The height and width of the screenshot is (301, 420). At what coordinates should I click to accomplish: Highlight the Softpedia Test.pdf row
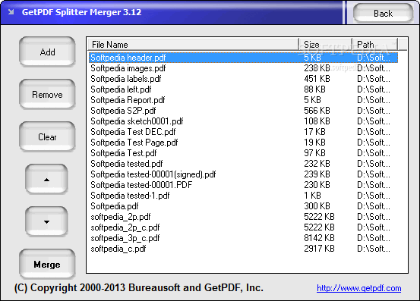(x=243, y=153)
